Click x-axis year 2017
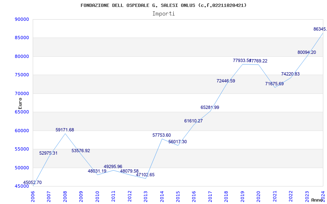 [x=210, y=197]
